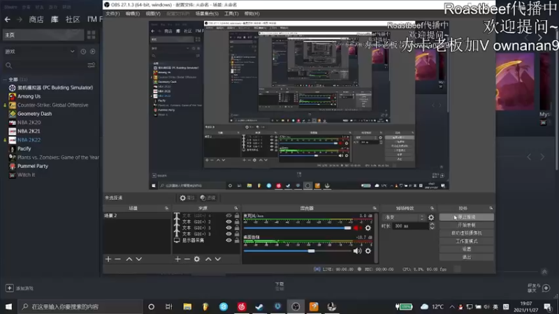Open settings gear for 桌面音频 channel
This screenshot has width=559, height=314.
click(x=368, y=251)
